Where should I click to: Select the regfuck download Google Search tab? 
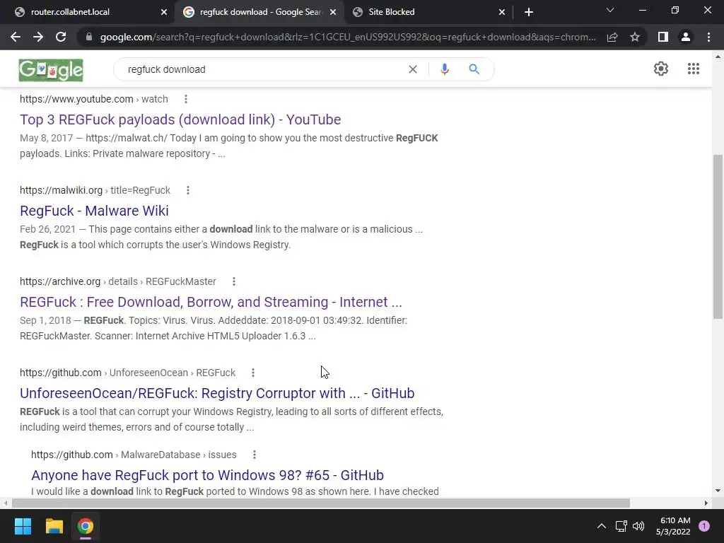pos(260,12)
